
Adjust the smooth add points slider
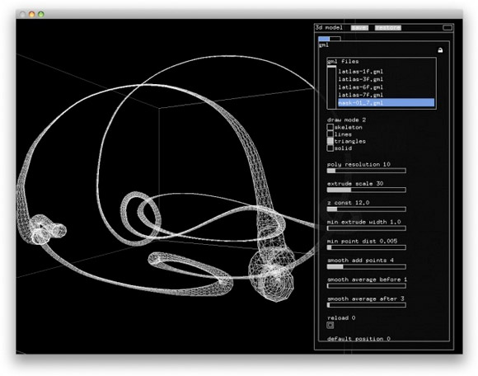point(367,267)
